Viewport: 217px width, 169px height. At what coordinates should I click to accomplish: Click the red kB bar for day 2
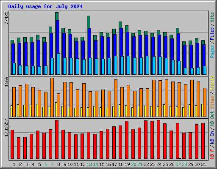(19, 148)
